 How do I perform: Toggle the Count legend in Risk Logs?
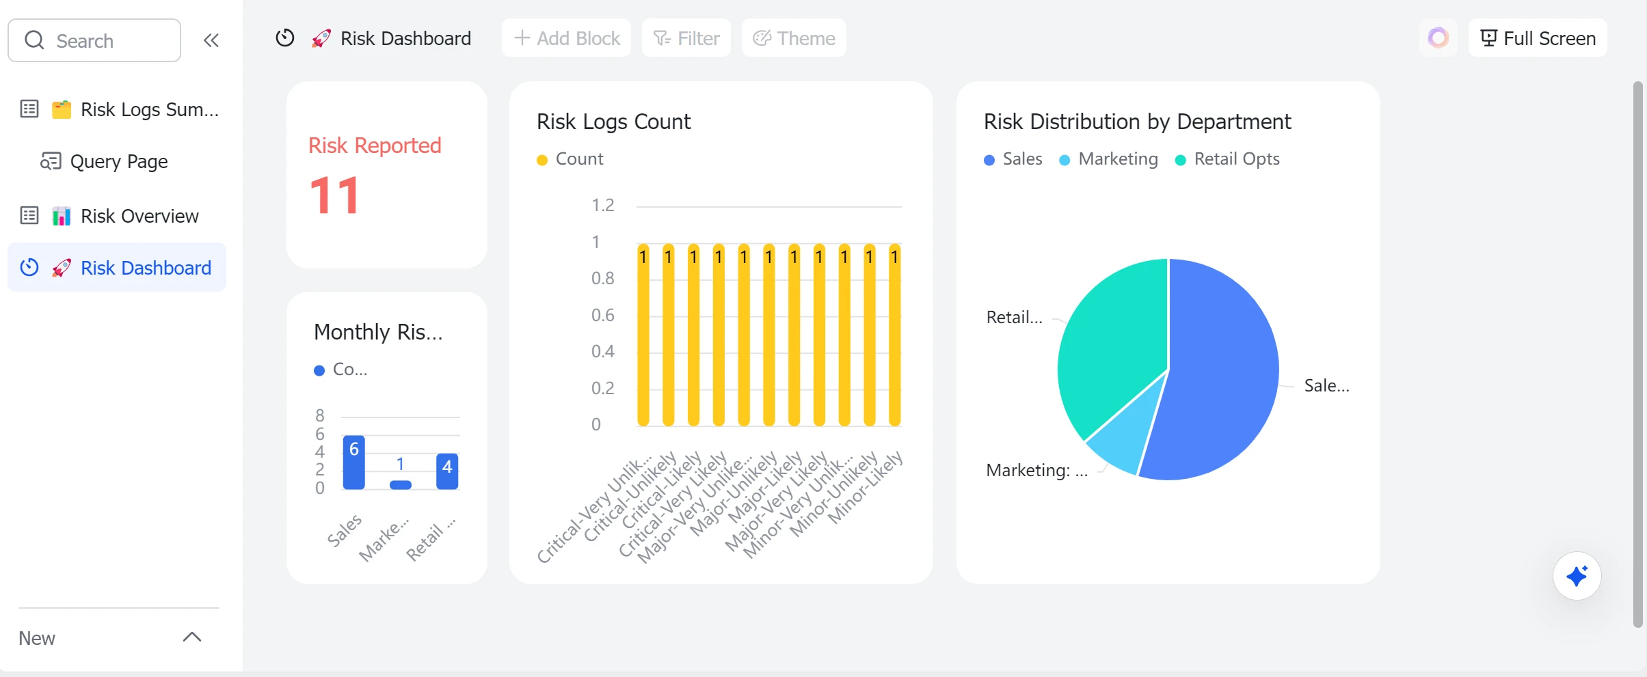570,159
